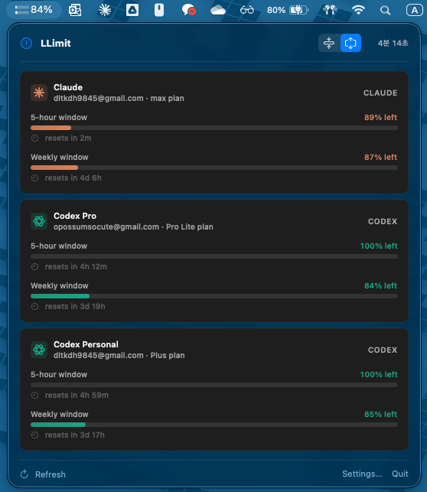The image size is (427, 492).
Task: Click the 87% left value
Action: tap(380, 157)
